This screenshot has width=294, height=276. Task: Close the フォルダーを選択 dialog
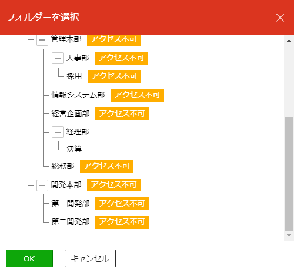tap(280, 18)
